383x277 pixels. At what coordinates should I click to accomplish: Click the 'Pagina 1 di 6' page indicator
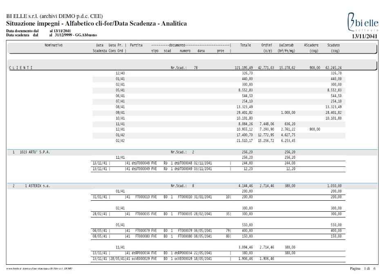tap(363, 268)
